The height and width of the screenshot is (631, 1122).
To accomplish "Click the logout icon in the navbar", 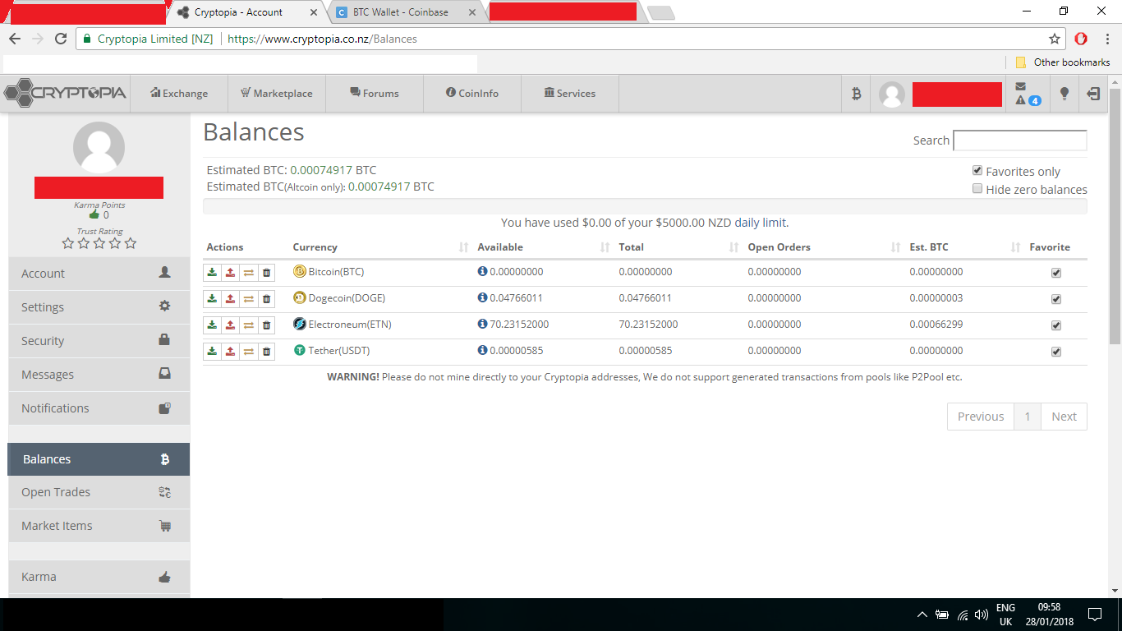I will pos(1093,94).
